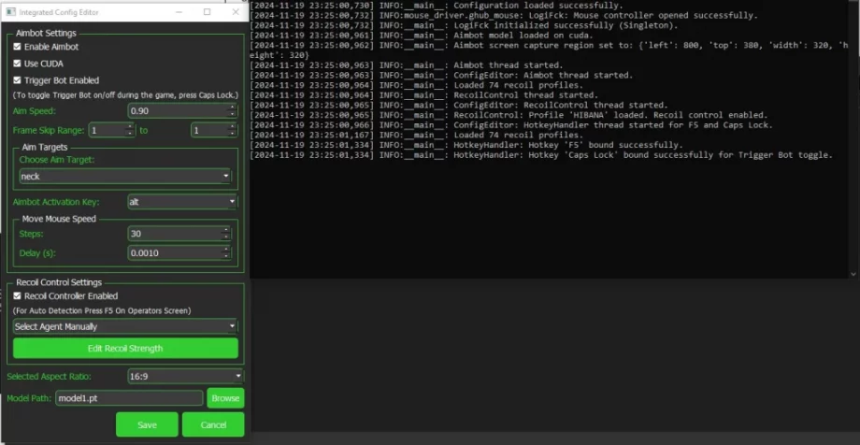Close the Integrated Config Editor window
Image resolution: width=860 pixels, height=445 pixels.
[x=233, y=10]
